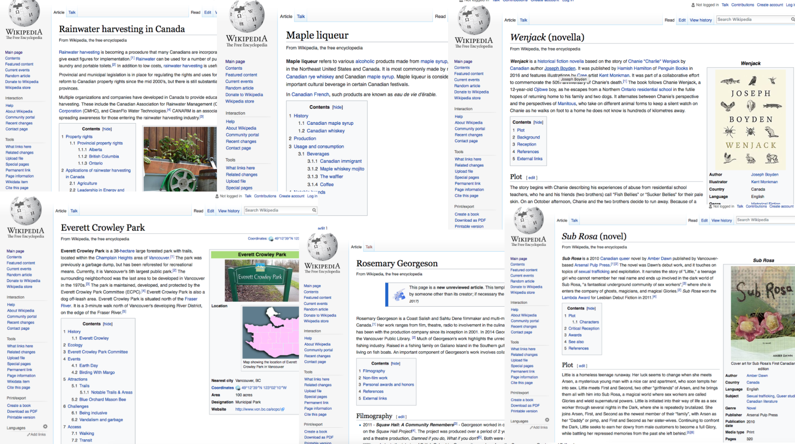
Task: Click the search magnifier icon on Wenjack page
Action: click(x=792, y=20)
